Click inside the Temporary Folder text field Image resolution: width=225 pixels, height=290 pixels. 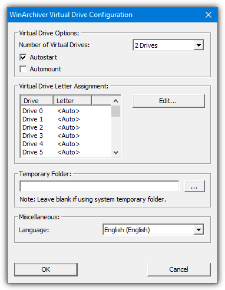(x=100, y=186)
